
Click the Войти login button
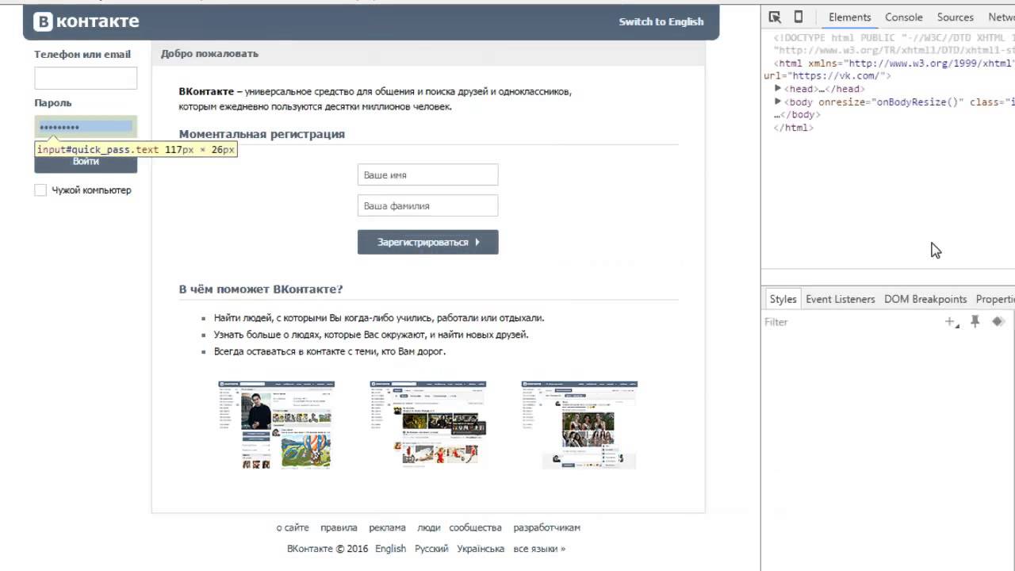(x=86, y=162)
